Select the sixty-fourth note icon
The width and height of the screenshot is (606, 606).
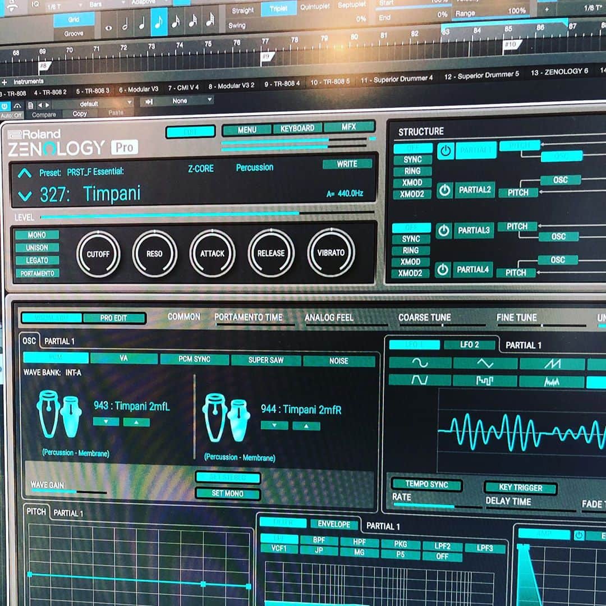(209, 19)
